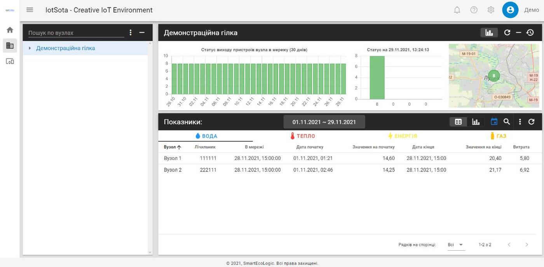Search the indicators with the magnifier icon
Image resolution: width=544 pixels, height=267 pixels.
pos(506,122)
